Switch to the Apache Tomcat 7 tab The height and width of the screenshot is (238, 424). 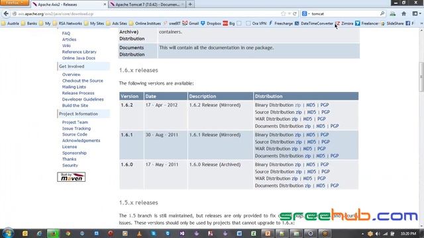[x=147, y=5]
